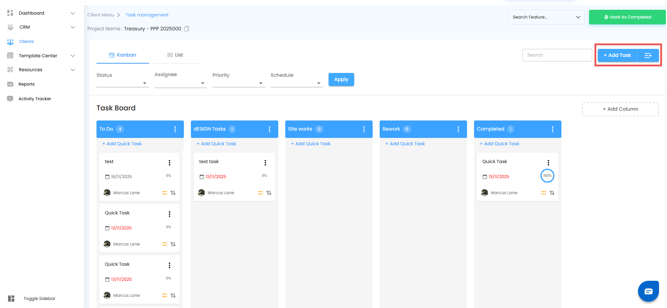
Task: Click the Resources icon in sidebar
Action: [x=10, y=70]
